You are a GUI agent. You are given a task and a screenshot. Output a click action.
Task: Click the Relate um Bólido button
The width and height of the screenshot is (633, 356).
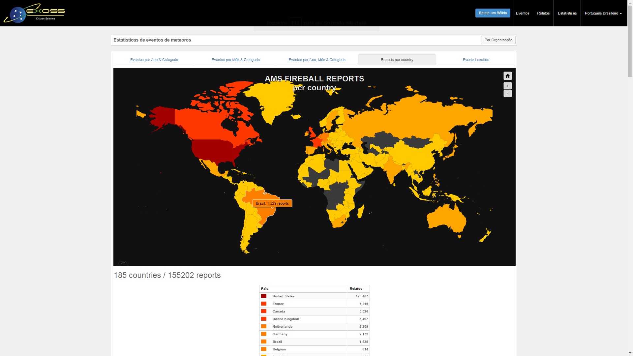[493, 13]
